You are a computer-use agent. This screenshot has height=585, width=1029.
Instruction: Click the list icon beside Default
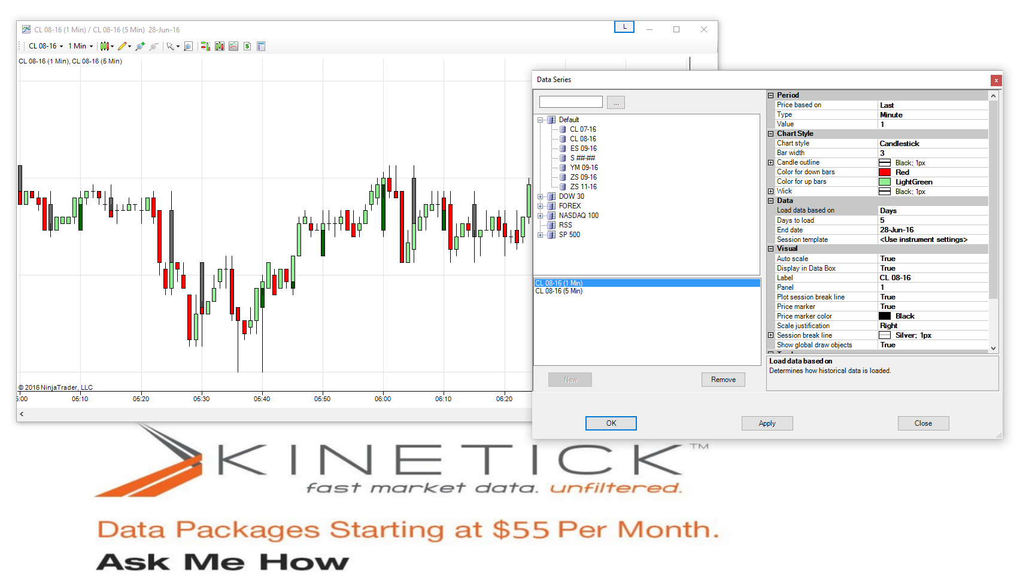pyautogui.click(x=551, y=120)
